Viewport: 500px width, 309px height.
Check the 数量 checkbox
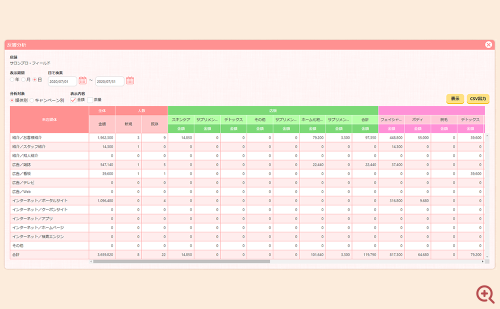coord(90,100)
